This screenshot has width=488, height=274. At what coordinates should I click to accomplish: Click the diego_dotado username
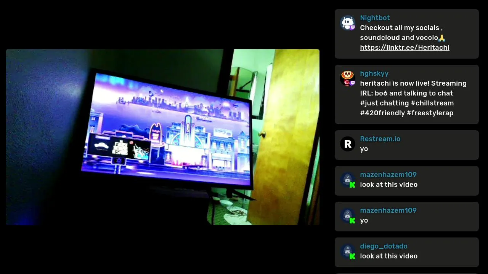pyautogui.click(x=384, y=246)
